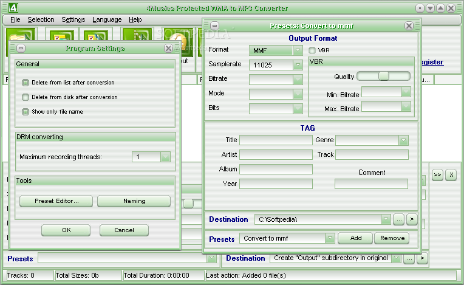Click the third toolbar icon with checklist and notes
The image size is (464, 285).
95,35
